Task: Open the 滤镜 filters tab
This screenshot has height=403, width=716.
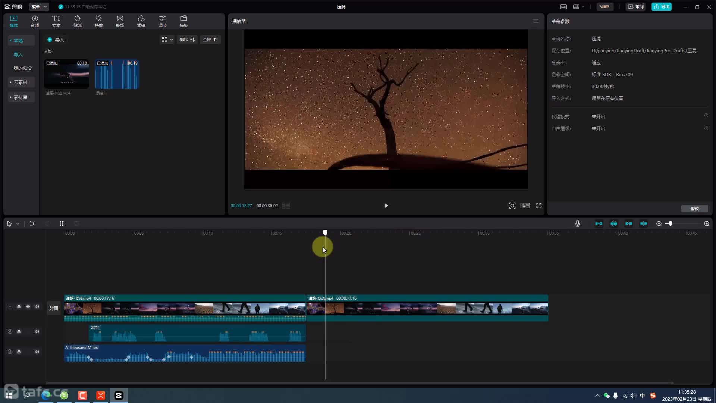Action: (x=141, y=21)
